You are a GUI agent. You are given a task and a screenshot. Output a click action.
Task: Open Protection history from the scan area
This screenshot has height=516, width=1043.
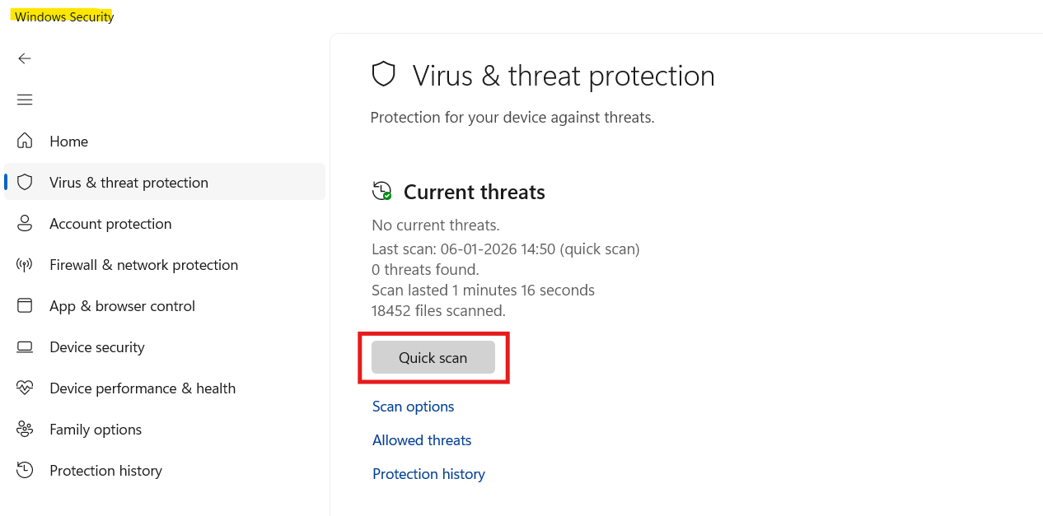pos(428,473)
